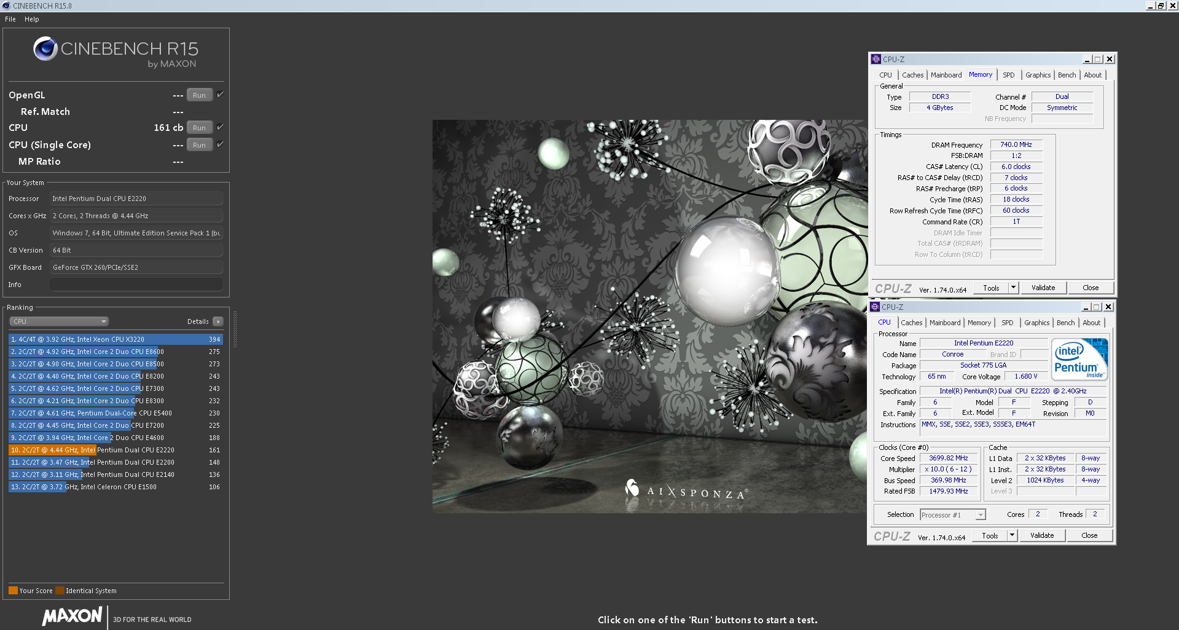The height and width of the screenshot is (630, 1179).
Task: Toggle the CPU test checkbox
Action: [220, 127]
